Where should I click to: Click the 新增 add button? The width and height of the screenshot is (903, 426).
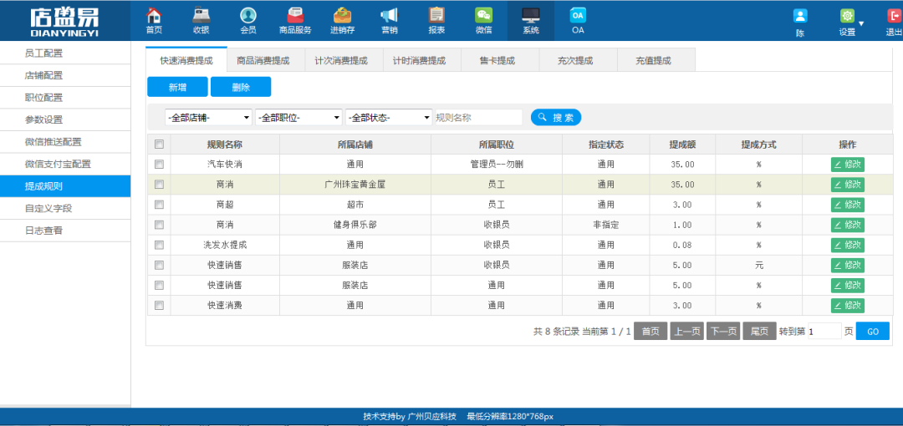177,87
